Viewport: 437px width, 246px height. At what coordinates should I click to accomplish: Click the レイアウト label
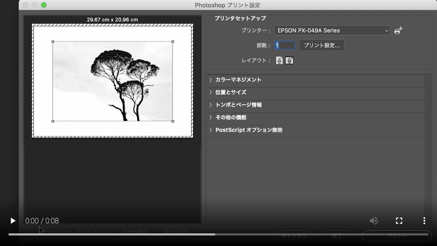click(x=256, y=61)
